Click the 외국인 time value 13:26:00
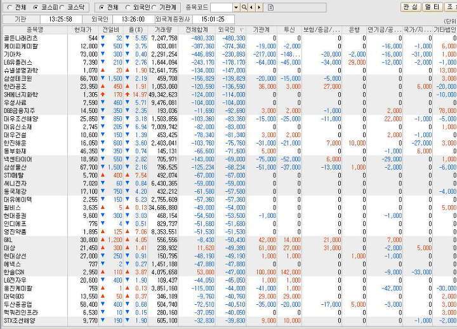Image resolution: width=457 pixels, height=329 pixels. (133, 19)
